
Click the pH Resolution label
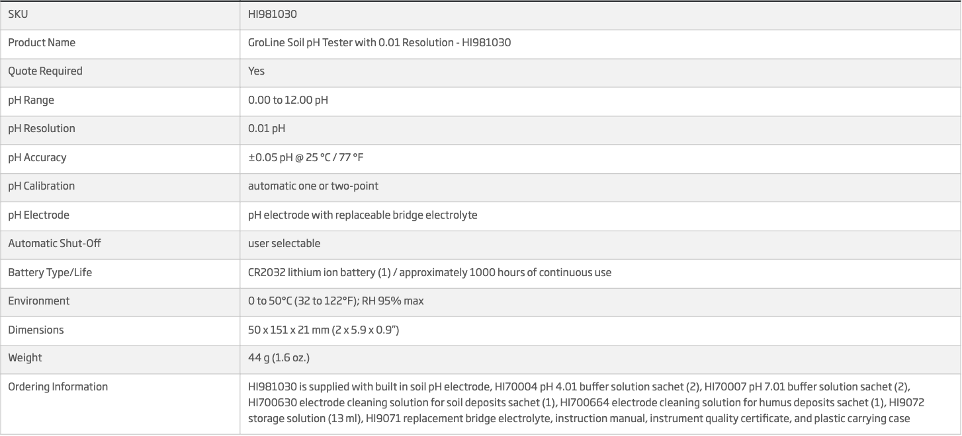point(42,128)
